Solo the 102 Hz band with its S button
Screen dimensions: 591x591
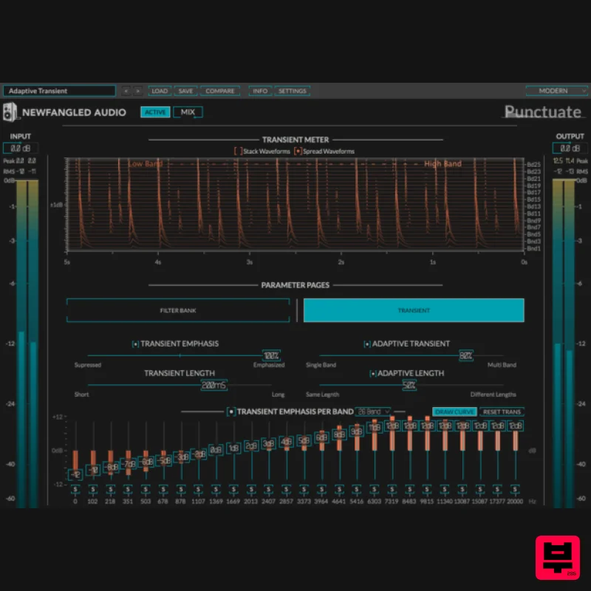pos(92,489)
